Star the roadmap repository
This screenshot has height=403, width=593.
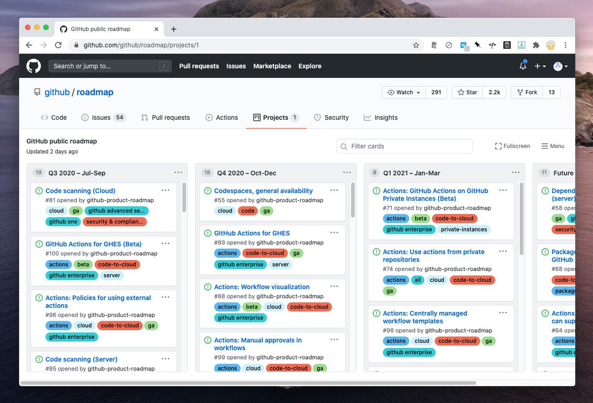pos(467,92)
